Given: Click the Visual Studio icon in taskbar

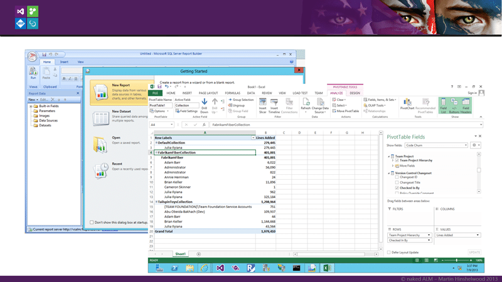Looking at the screenshot, I should [x=220, y=268].
